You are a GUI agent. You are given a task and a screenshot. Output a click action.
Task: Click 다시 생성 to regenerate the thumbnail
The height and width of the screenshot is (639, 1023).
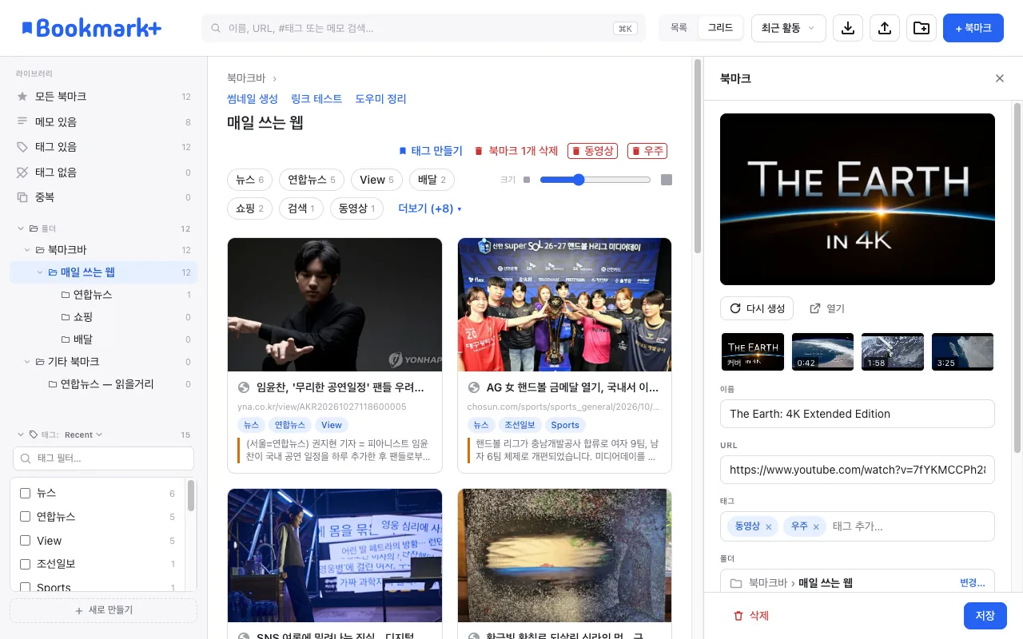[x=757, y=308]
